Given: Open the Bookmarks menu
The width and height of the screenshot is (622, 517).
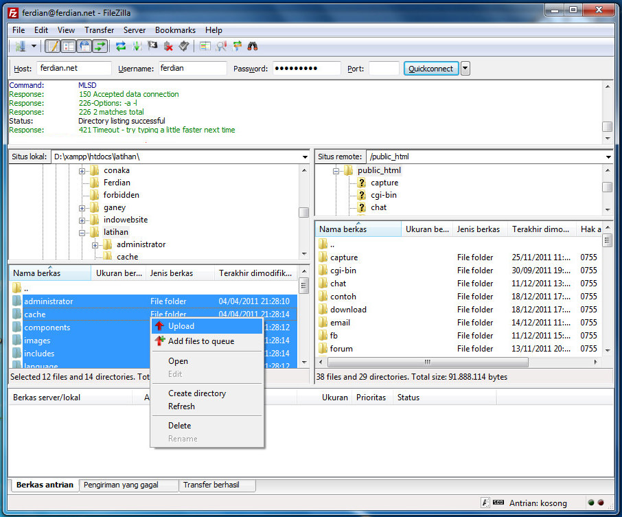Looking at the screenshot, I should click(x=175, y=30).
